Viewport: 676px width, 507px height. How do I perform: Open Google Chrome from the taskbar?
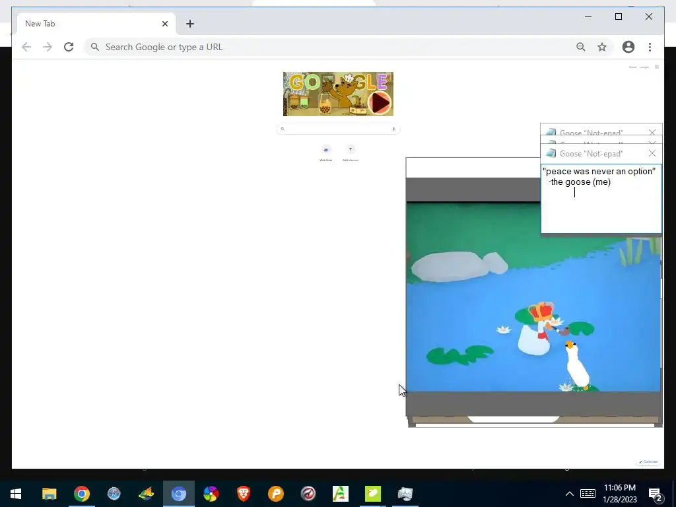click(x=81, y=494)
